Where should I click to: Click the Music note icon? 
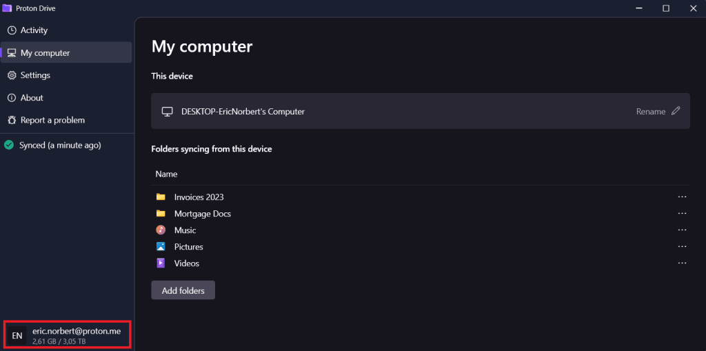161,230
